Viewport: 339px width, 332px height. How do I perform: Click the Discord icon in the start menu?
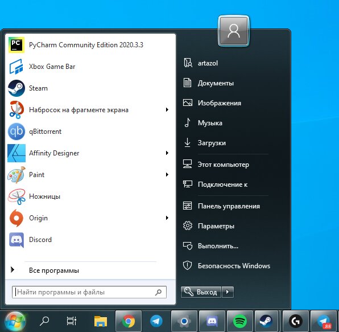point(16,240)
